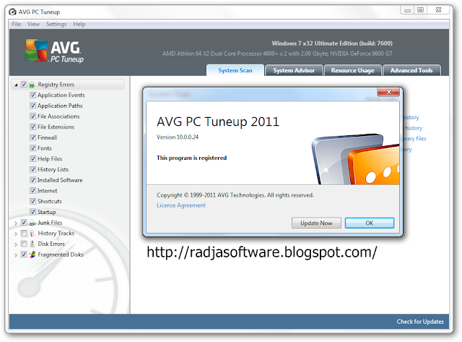The width and height of the screenshot is (462, 342).
Task: Toggle the Help Files checkbox
Action: tap(32, 159)
